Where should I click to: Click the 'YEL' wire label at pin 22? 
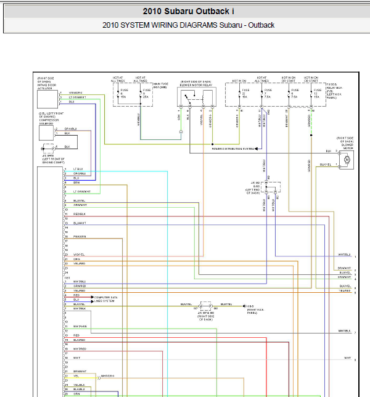pos(76,376)
